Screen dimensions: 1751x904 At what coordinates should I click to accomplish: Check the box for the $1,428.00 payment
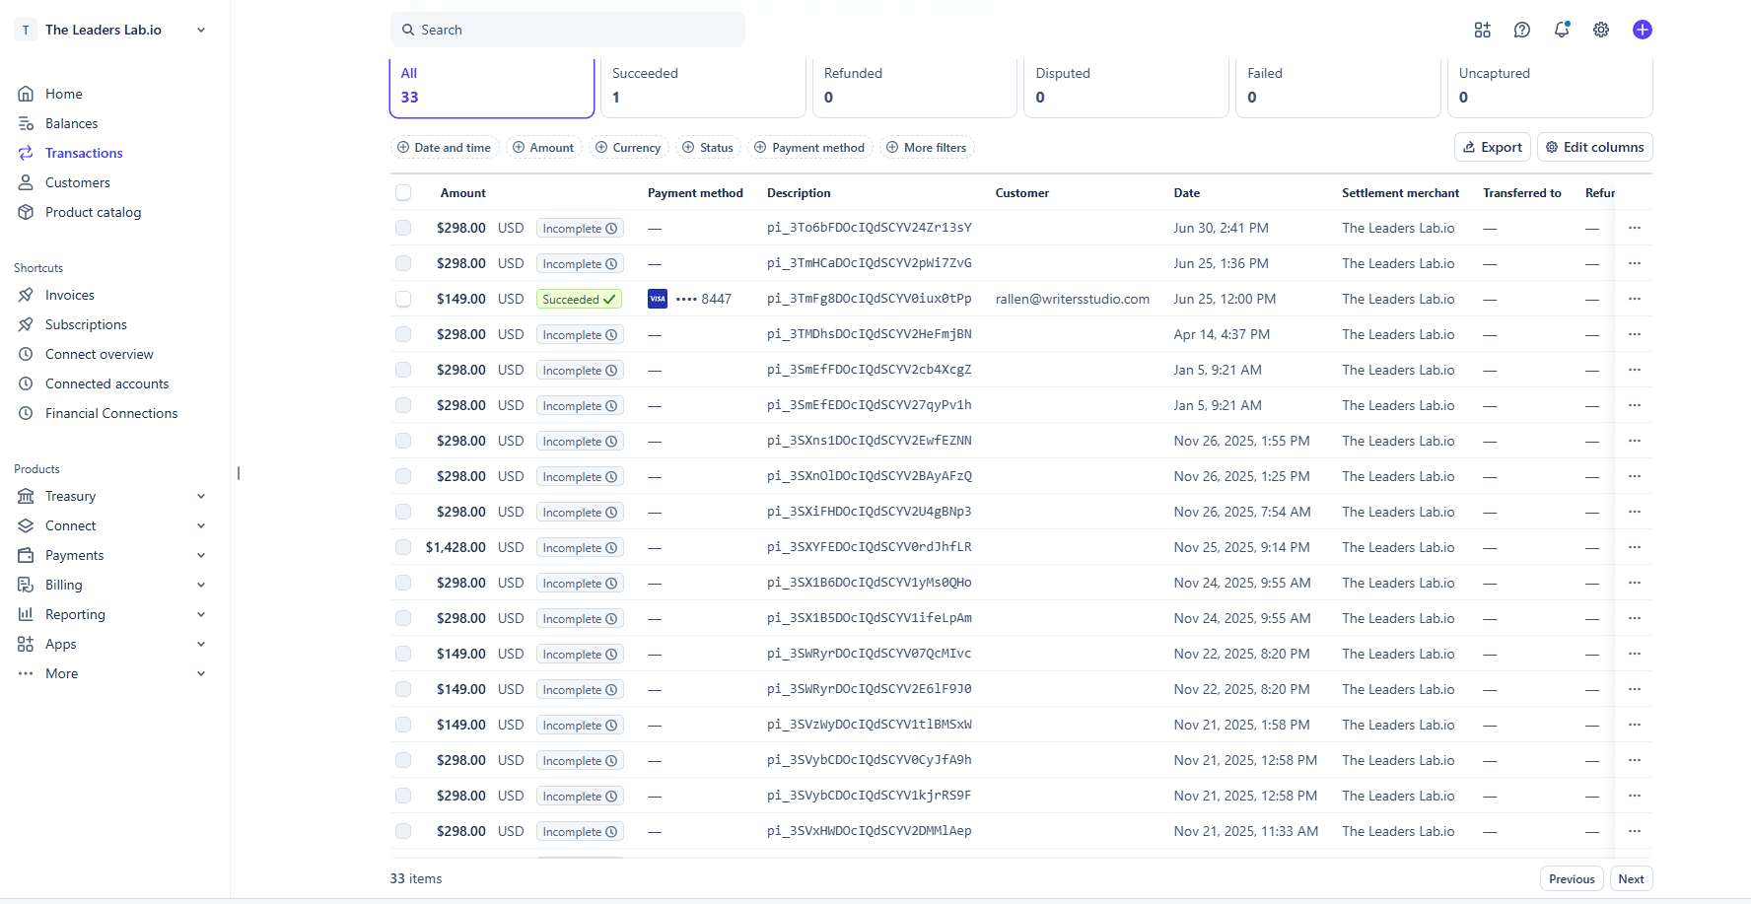click(x=403, y=547)
